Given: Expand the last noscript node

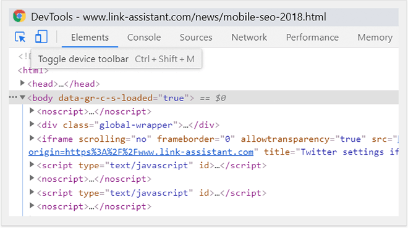Looking at the screenshot, I should pos(32,205).
